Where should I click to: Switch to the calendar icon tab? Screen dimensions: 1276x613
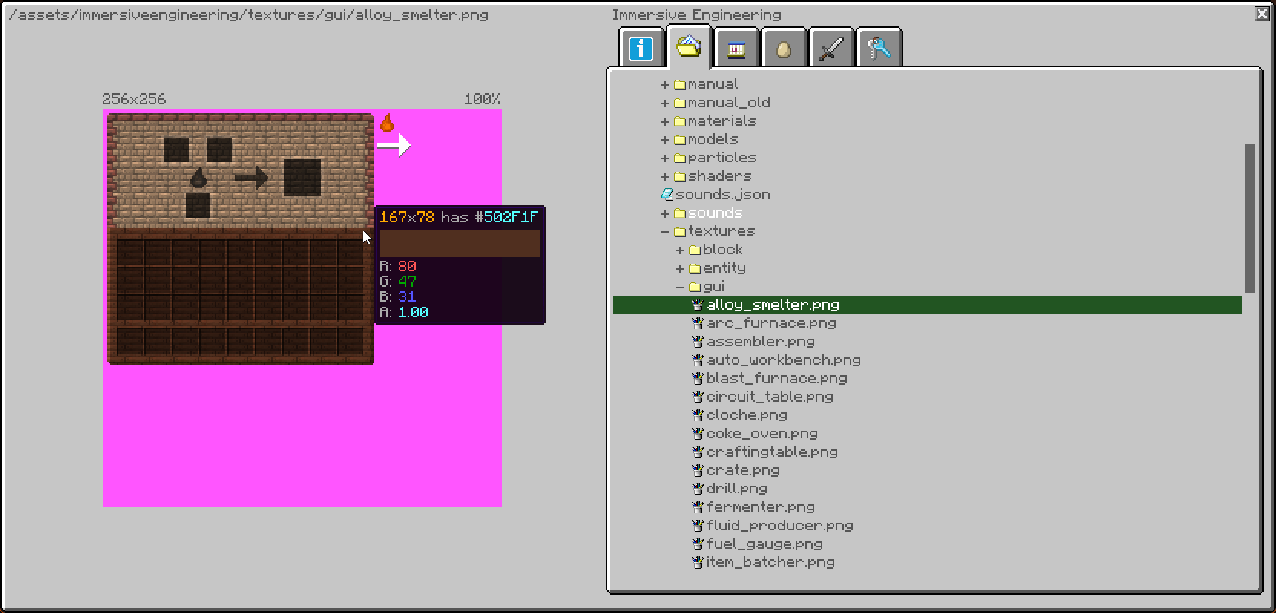[x=736, y=49]
